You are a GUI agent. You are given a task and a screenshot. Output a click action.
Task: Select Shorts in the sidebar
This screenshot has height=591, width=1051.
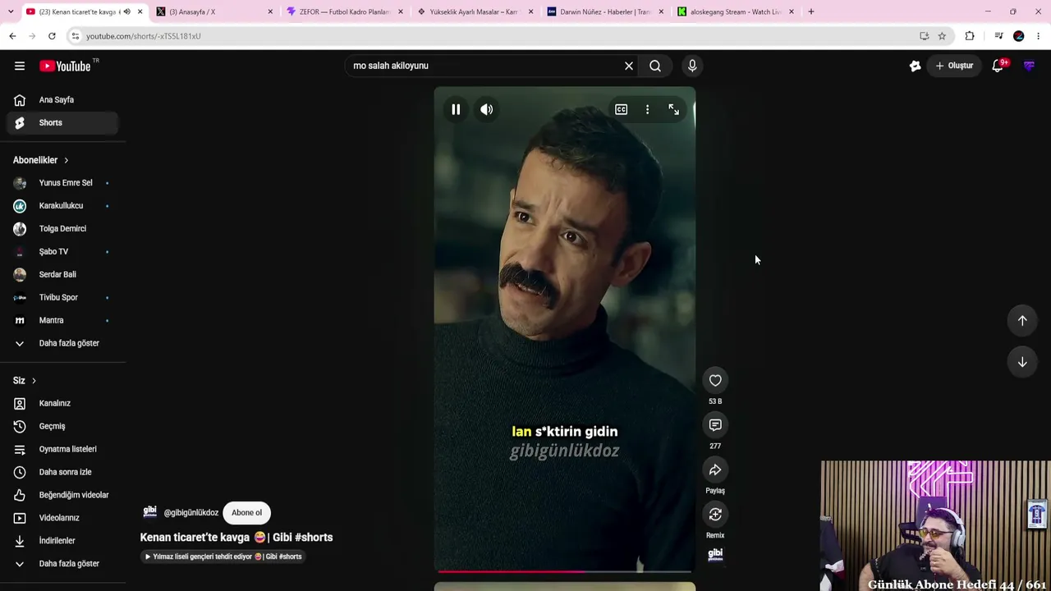tap(62, 123)
